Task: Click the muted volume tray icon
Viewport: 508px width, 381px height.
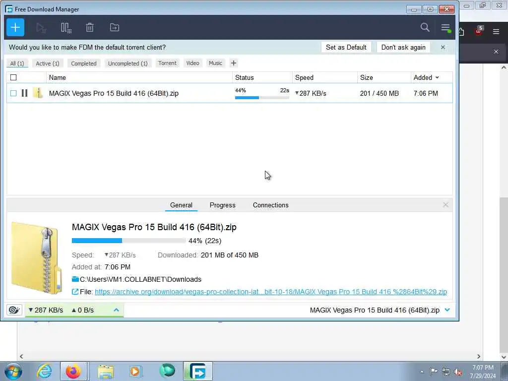Action: 458,372
